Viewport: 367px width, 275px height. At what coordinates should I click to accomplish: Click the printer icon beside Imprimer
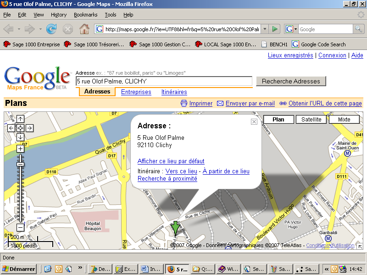(x=184, y=104)
